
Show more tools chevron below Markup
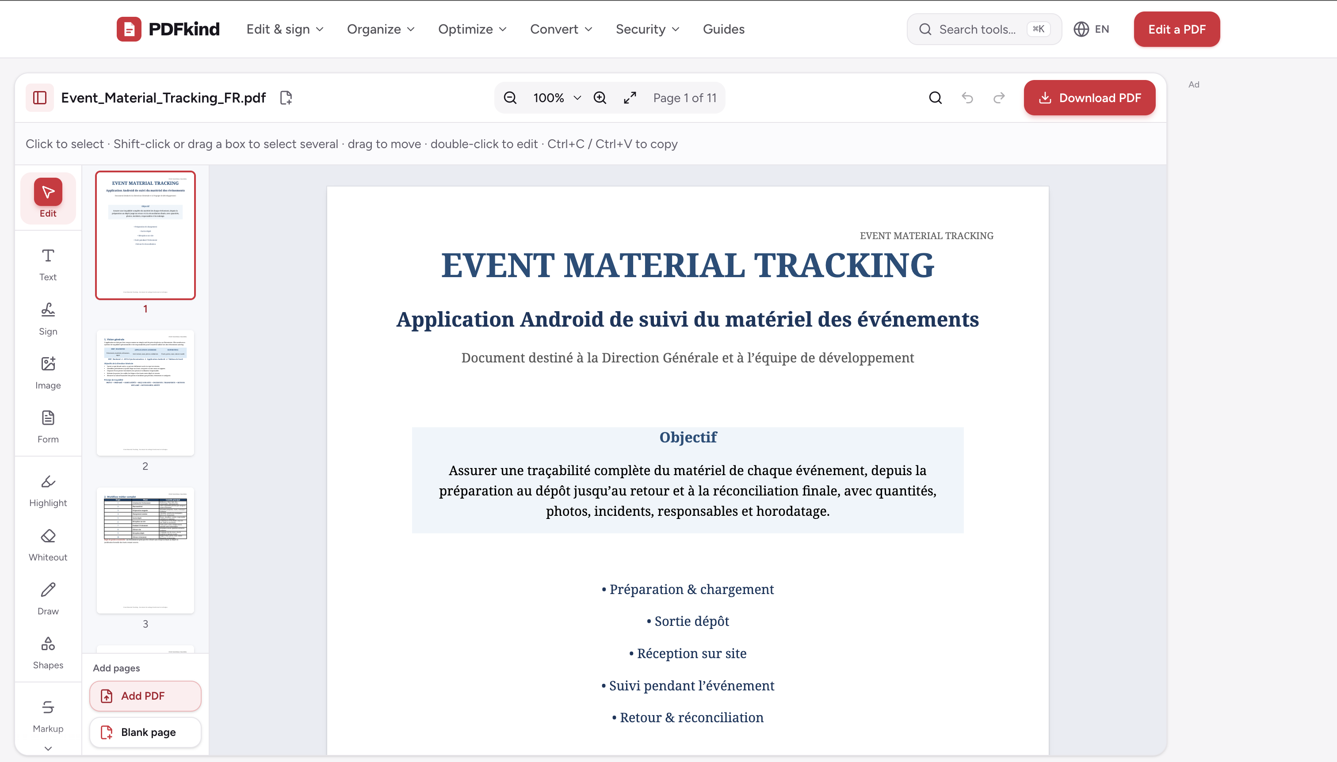tap(48, 748)
